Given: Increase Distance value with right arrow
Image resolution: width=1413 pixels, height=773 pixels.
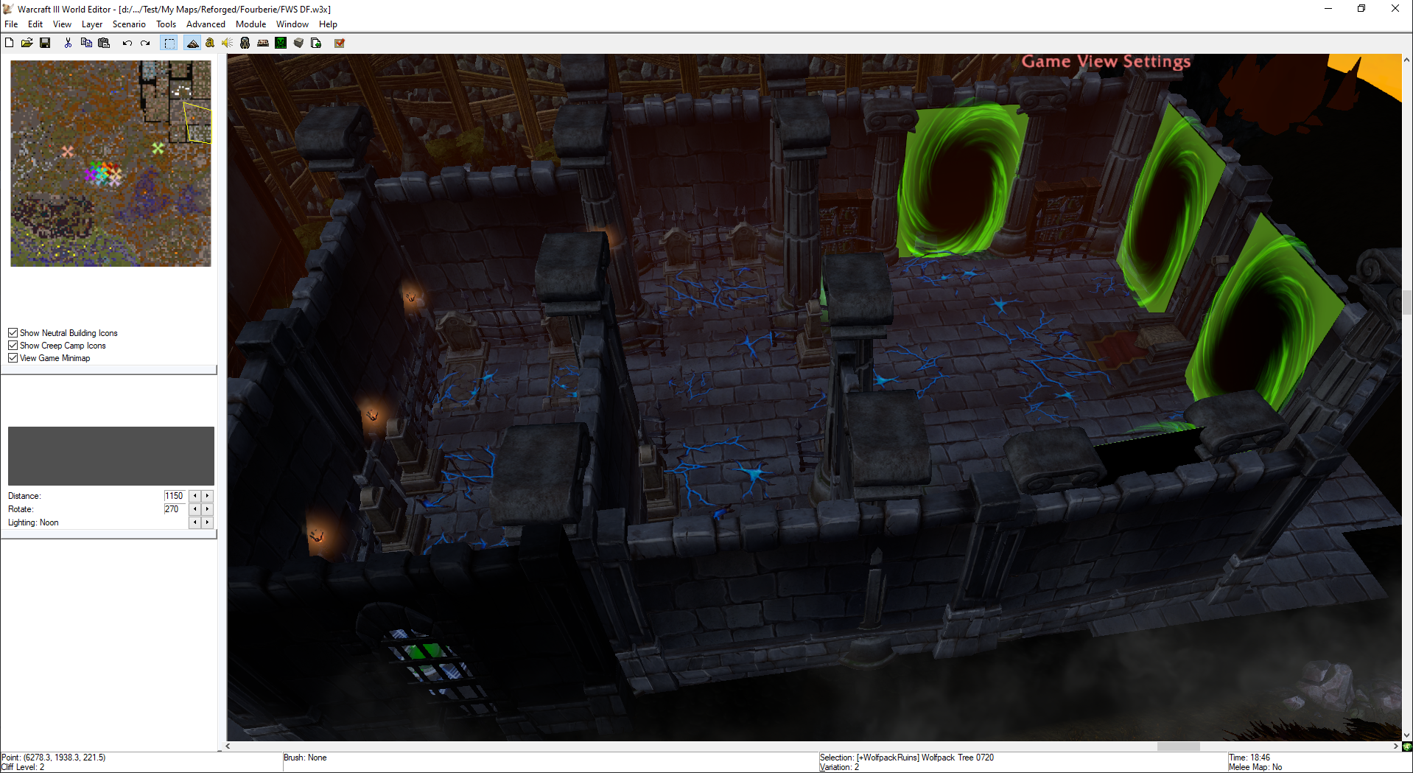Looking at the screenshot, I should [x=207, y=496].
